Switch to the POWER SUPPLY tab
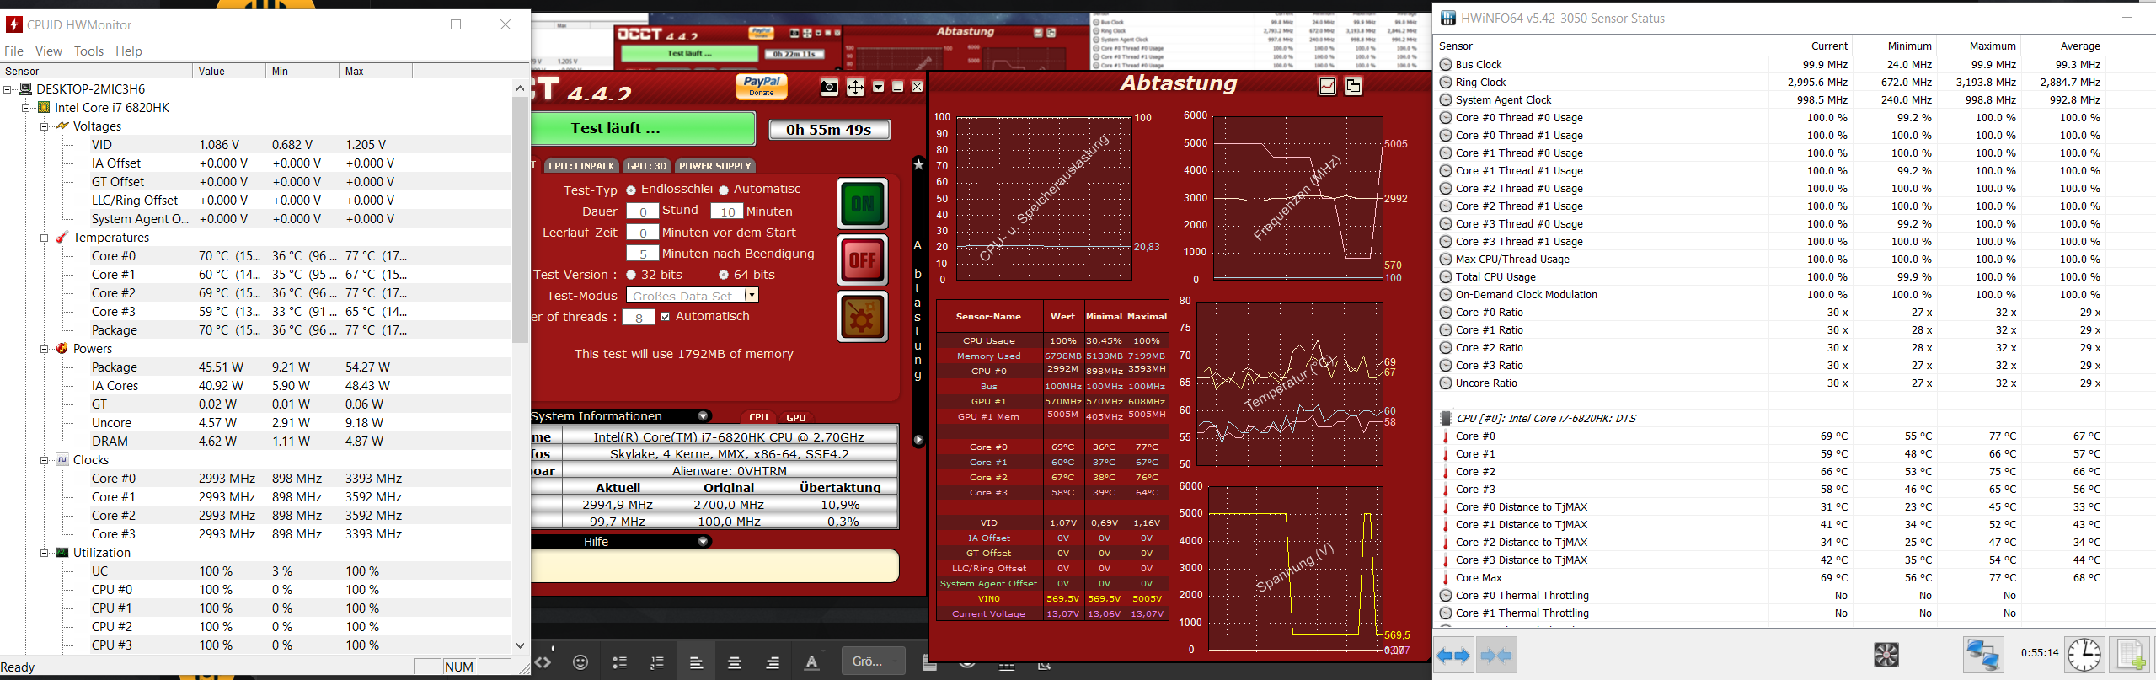This screenshot has width=2156, height=680. [x=714, y=166]
